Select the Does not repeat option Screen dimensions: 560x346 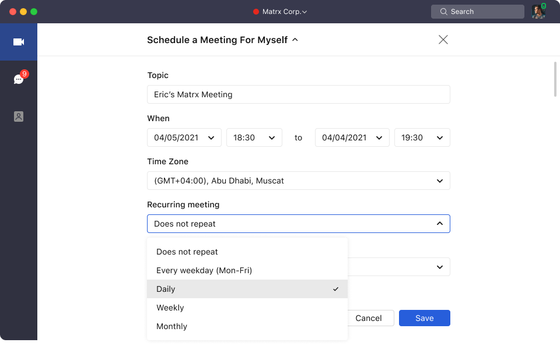click(187, 252)
